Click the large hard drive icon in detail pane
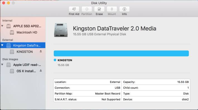 (x=61, y=30)
